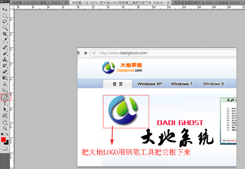This screenshot has height=169, width=245.
Task: Click the star bookmark icon in browser
Action: click(x=85, y=53)
